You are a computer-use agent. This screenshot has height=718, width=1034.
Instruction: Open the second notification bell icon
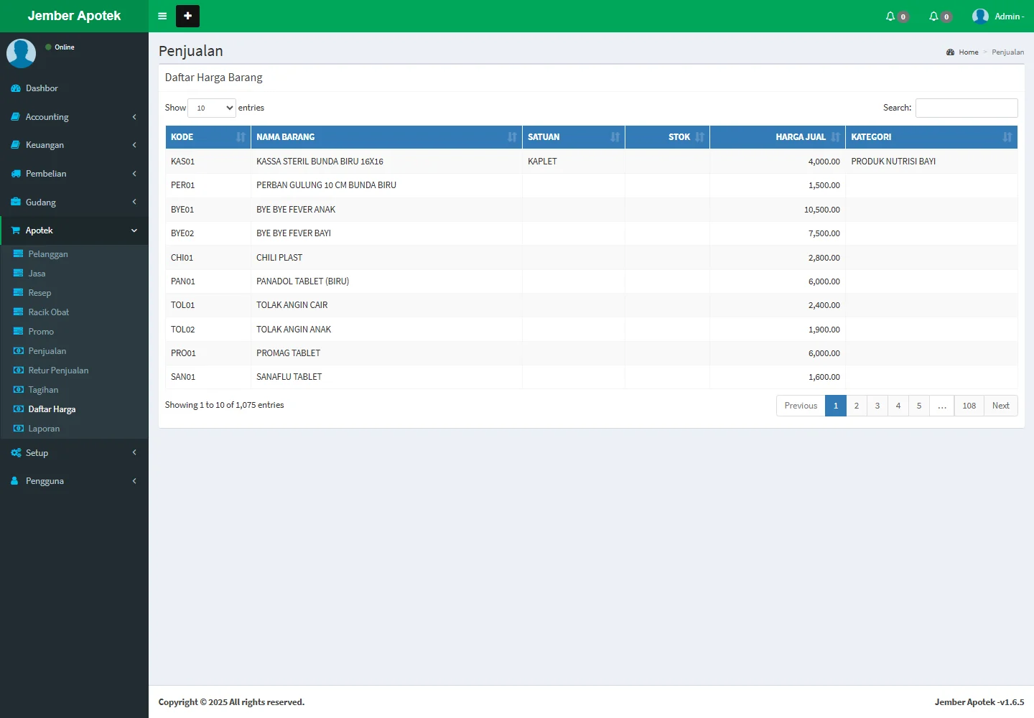[933, 16]
